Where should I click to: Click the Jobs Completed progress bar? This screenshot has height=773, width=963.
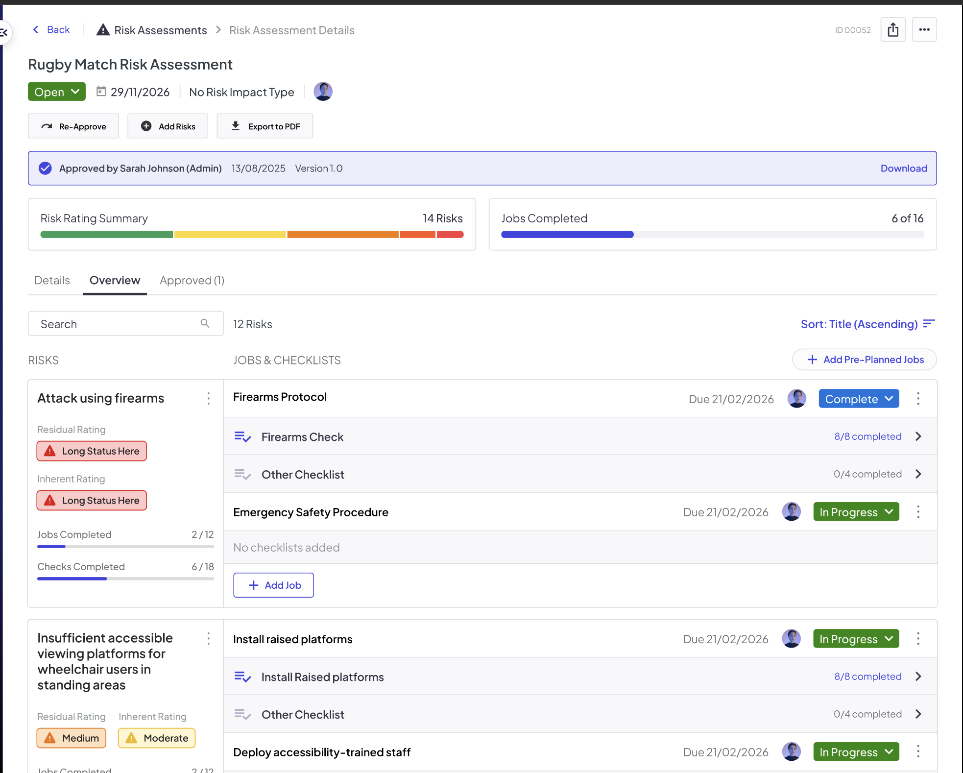713,235
